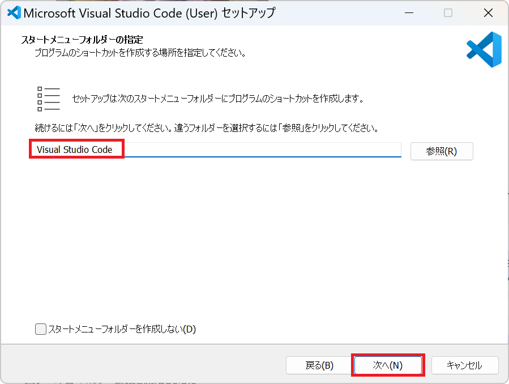The height and width of the screenshot is (384, 509).
Task: Click 'Visual Studio Code' text in folder field
Action: point(74,150)
